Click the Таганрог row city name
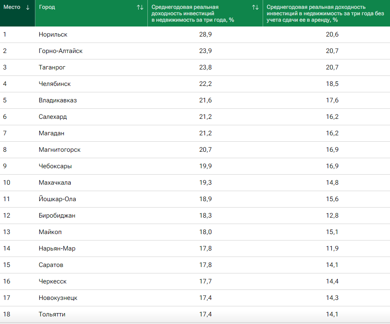The height and width of the screenshot is (324, 390). pos(52,67)
